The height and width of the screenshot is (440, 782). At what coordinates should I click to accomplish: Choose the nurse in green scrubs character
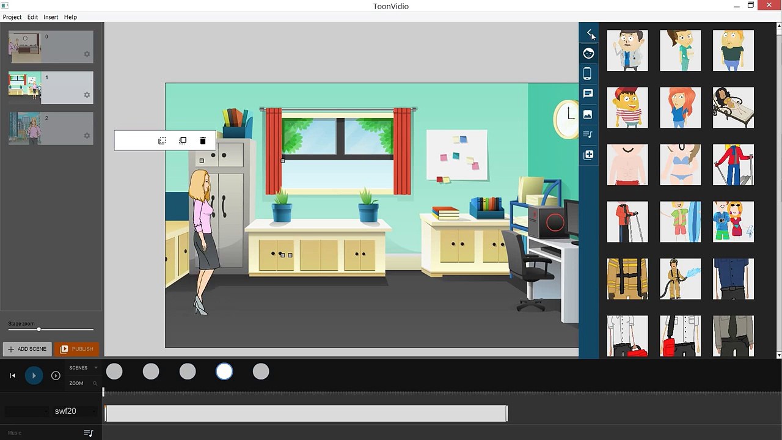point(681,51)
